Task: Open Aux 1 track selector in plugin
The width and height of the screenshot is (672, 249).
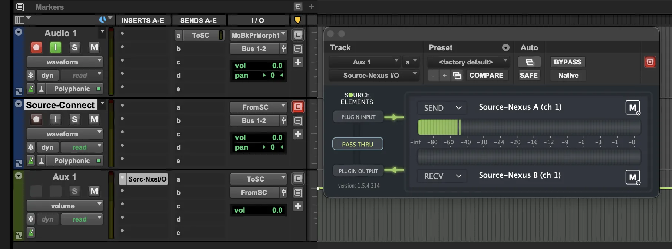Action: (x=365, y=62)
